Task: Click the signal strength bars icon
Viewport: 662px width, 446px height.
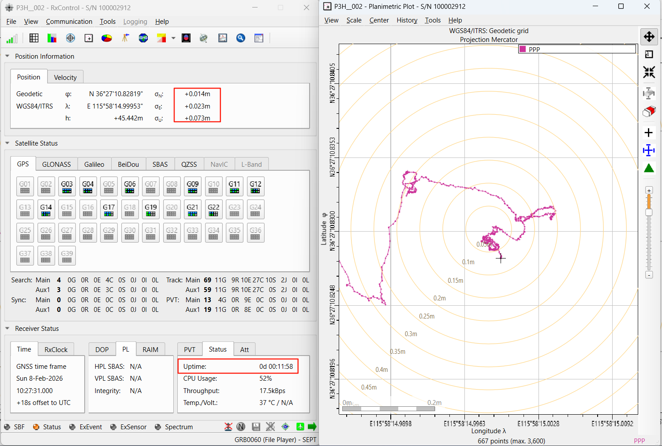Action: coord(12,38)
